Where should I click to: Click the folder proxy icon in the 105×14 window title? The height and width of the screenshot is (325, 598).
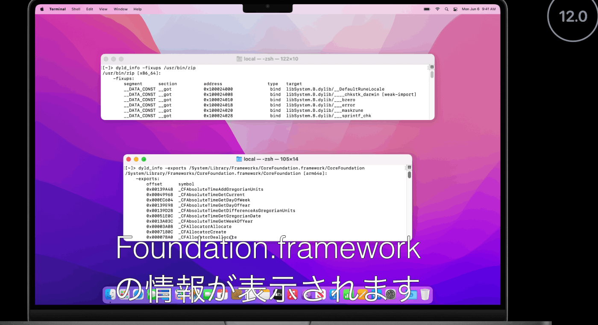coord(239,159)
